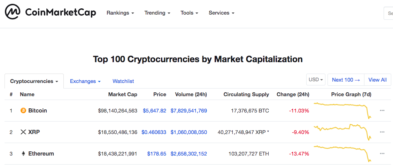Go to Next 100 cryptocurrencies
393x167 pixels.
point(346,80)
